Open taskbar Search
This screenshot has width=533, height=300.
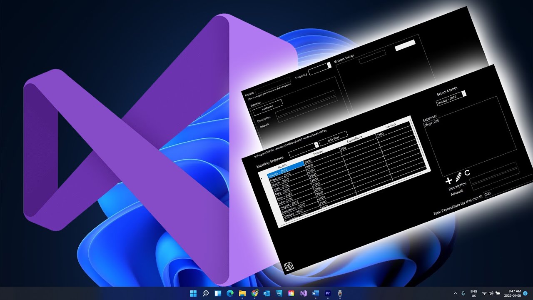point(205,293)
